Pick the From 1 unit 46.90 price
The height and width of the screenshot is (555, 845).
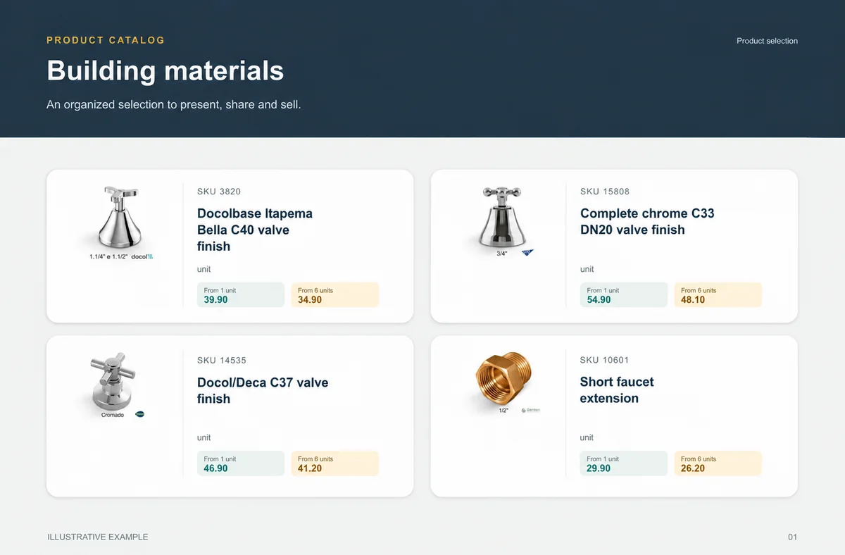coord(241,463)
